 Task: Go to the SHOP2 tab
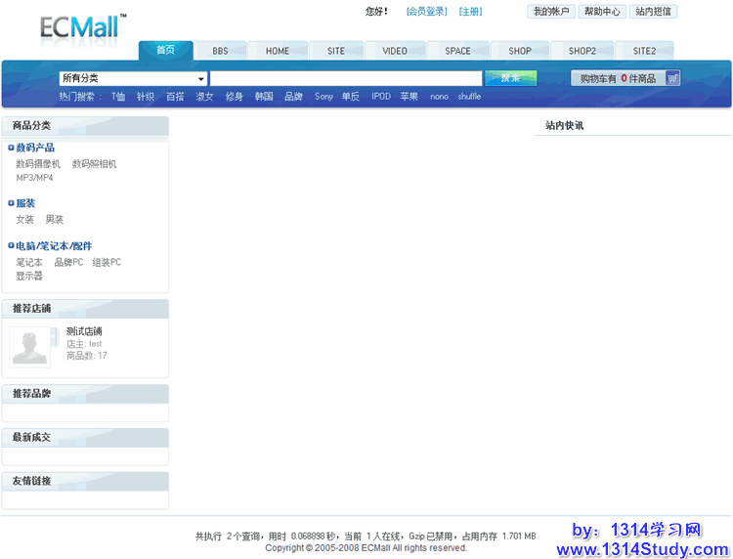[582, 51]
